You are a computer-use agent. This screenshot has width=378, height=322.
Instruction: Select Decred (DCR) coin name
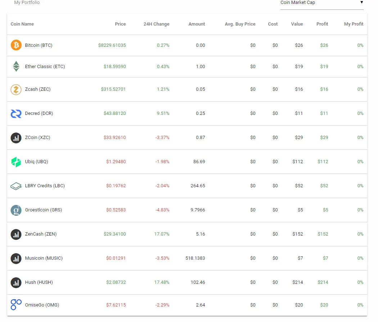tap(39, 113)
